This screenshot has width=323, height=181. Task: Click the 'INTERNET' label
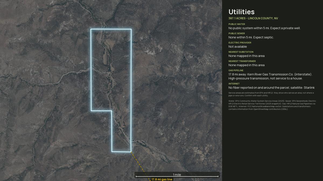[234, 84]
